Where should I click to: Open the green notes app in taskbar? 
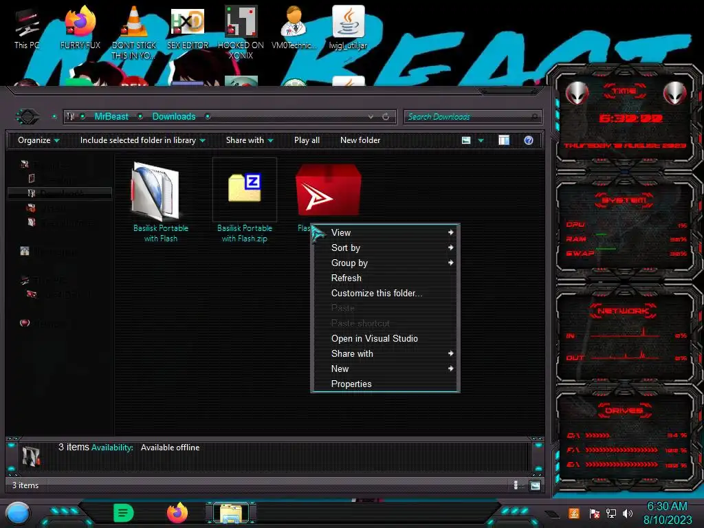tap(124, 513)
